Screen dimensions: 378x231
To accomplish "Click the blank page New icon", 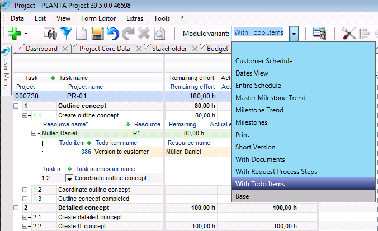I will click(x=81, y=34).
